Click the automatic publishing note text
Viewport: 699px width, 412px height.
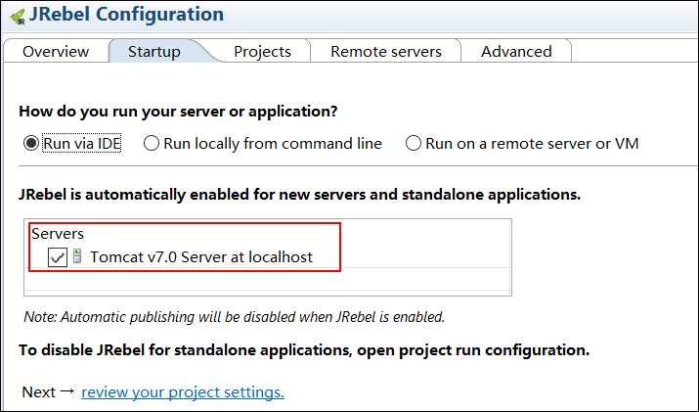(234, 317)
